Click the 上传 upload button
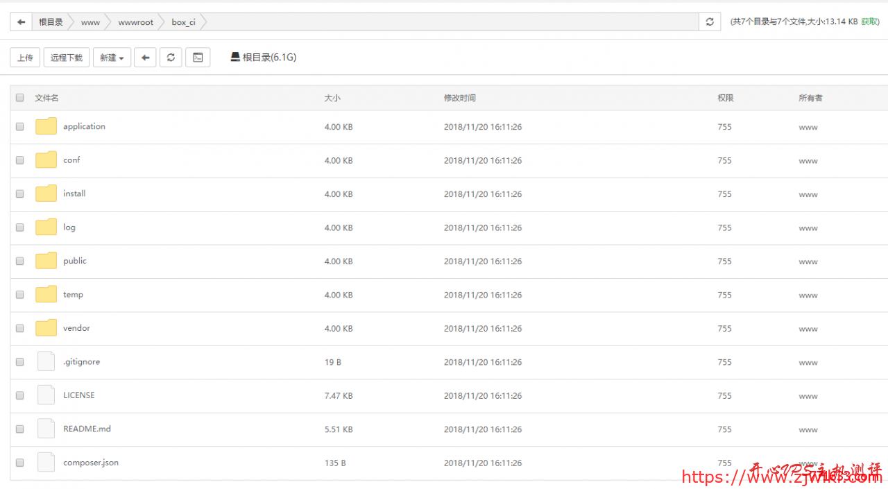The width and height of the screenshot is (888, 489). (x=25, y=58)
